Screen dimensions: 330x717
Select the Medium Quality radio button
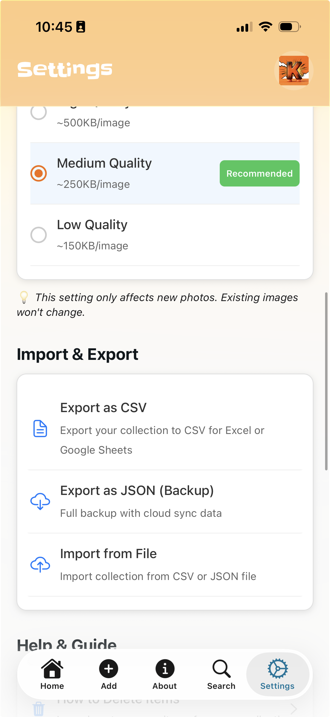coord(38,173)
